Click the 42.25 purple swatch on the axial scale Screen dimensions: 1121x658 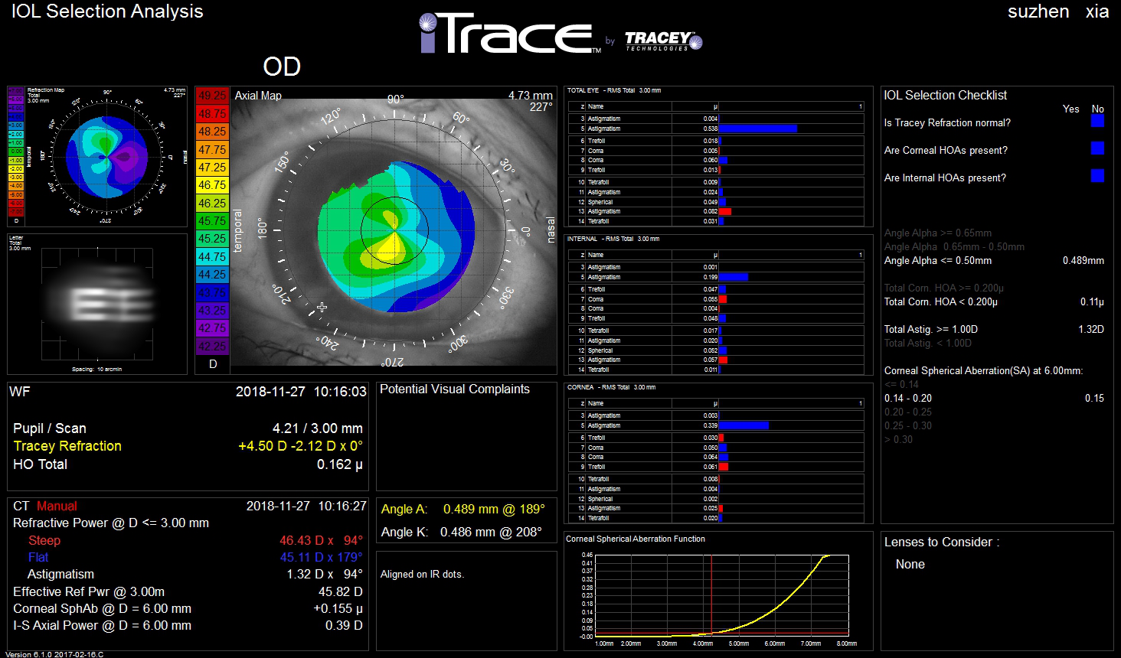point(212,346)
